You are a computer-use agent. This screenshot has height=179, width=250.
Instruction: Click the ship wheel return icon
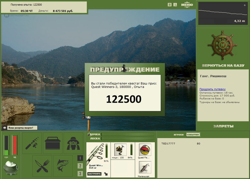[222, 45]
